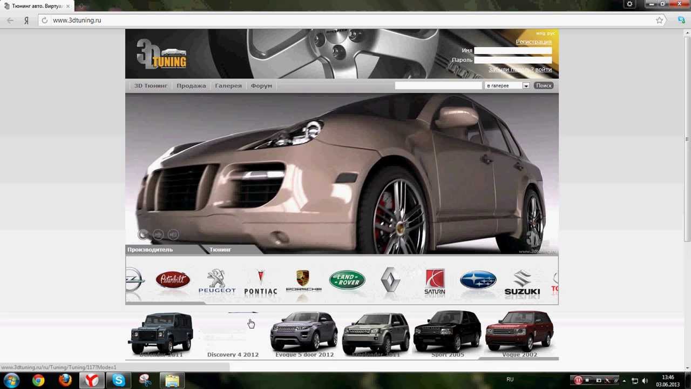Click the Porsche brand logo

(303, 281)
